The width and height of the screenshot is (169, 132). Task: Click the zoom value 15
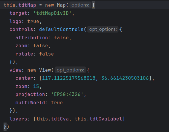pyautogui.click(x=36, y=87)
